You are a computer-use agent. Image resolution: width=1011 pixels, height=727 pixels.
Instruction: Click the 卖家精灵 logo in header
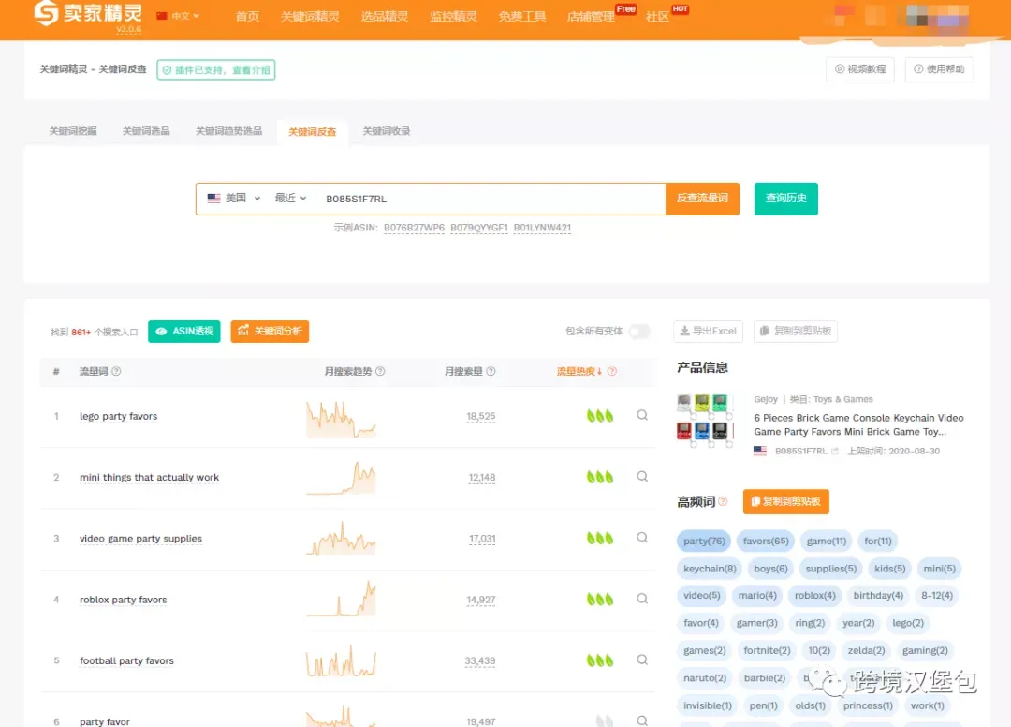[88, 13]
